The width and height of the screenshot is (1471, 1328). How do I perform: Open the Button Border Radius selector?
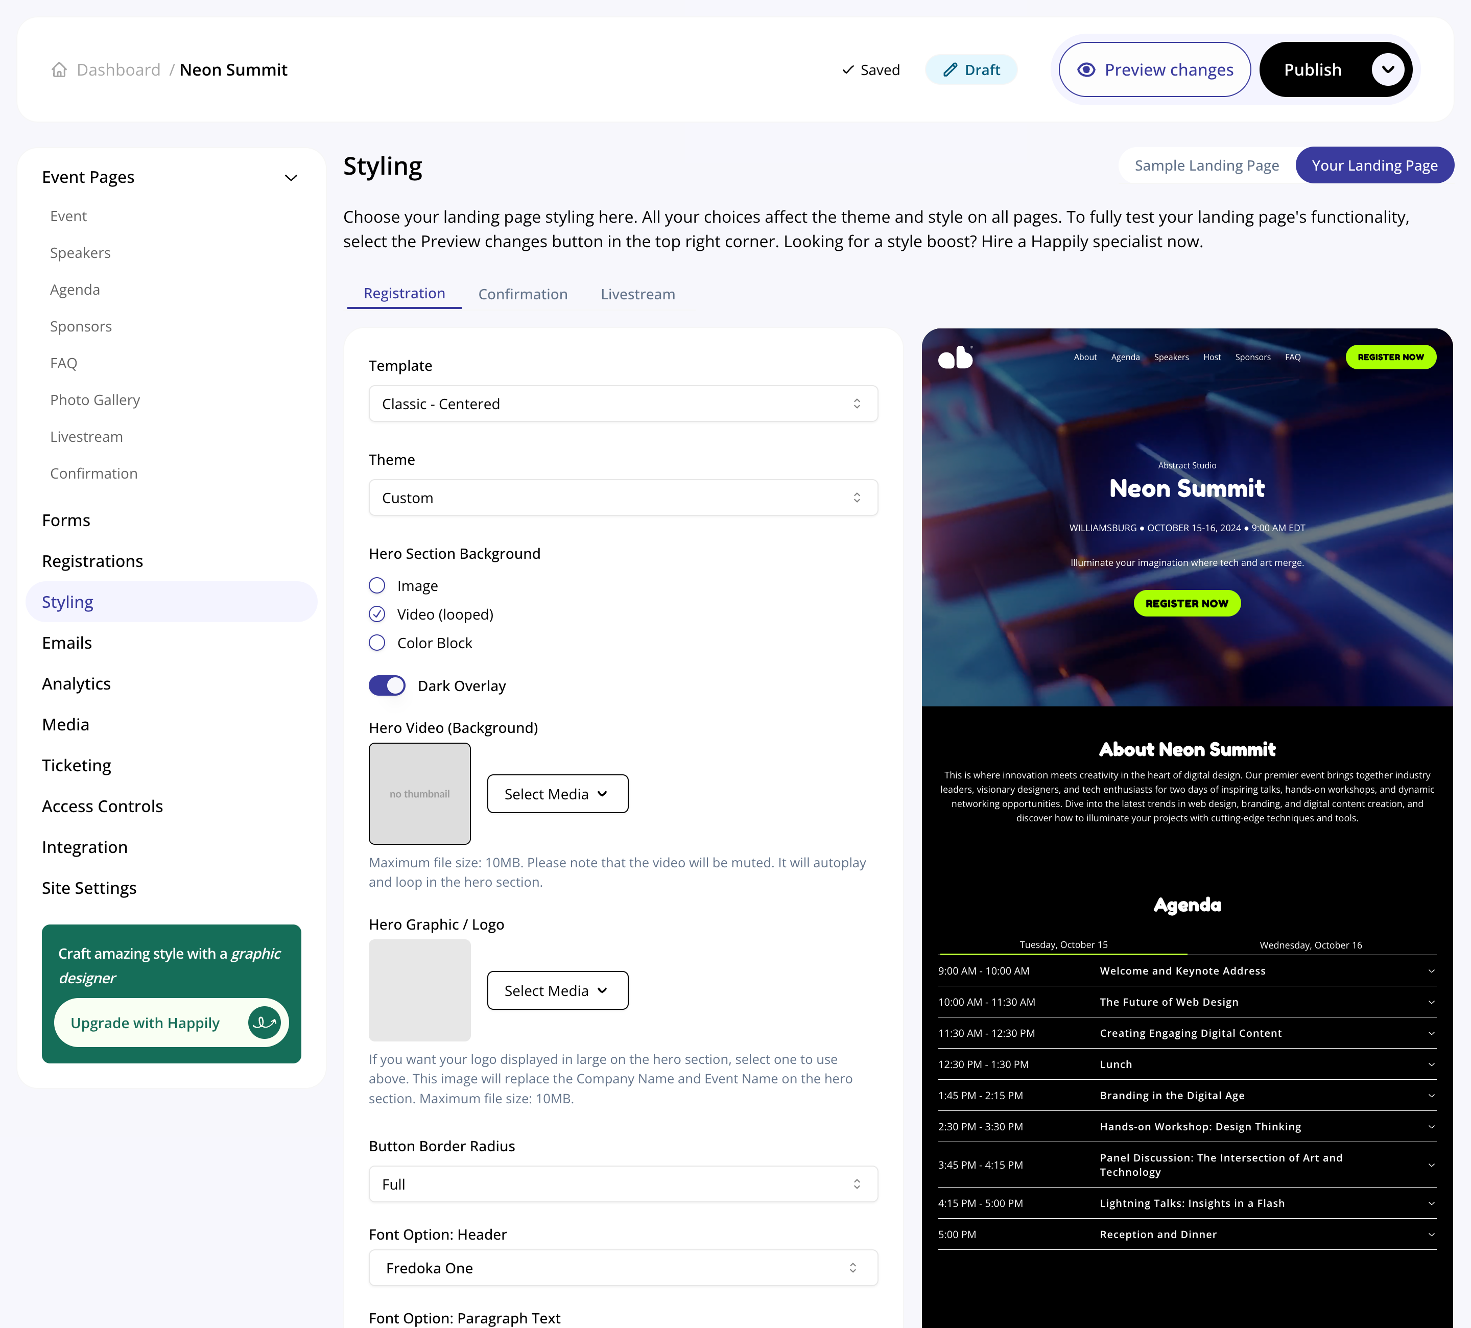coord(623,1184)
